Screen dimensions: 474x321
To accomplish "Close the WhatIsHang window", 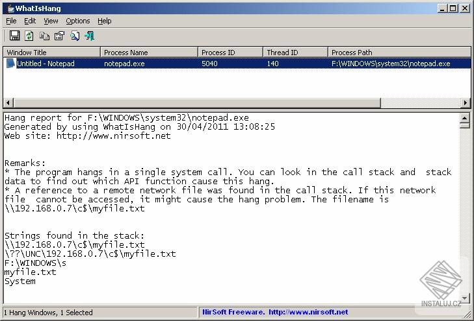I will pyautogui.click(x=464, y=8).
